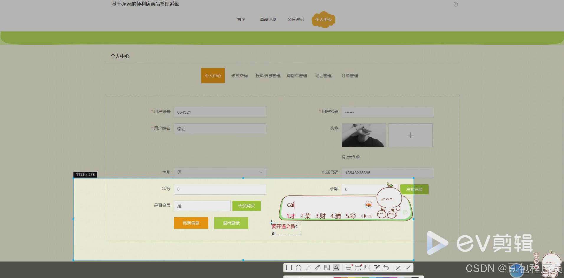
Task: Select the ellipse annotation tool
Action: [x=299, y=267]
